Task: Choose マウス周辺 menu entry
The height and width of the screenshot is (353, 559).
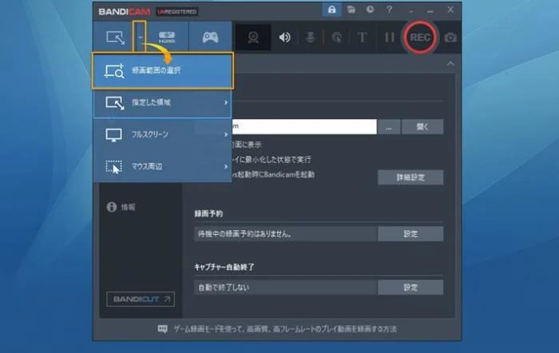Action: [162, 166]
